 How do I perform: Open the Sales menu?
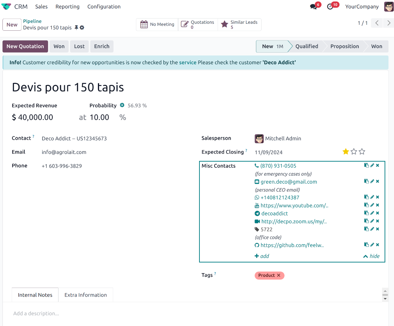click(41, 7)
